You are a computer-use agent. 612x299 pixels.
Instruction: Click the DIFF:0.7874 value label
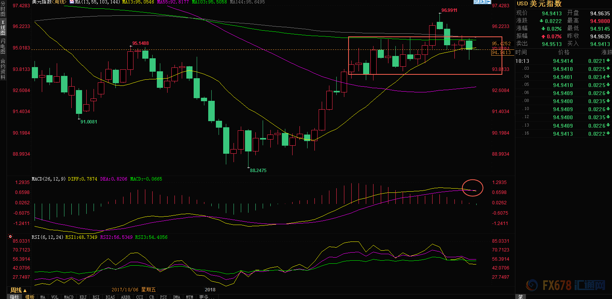(x=82, y=179)
